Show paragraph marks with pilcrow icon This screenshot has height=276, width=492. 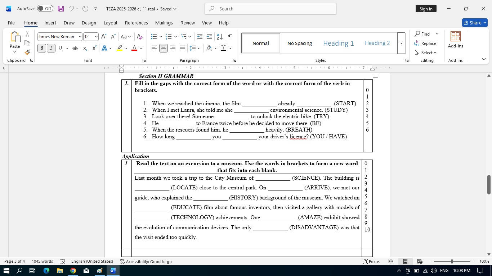(230, 37)
